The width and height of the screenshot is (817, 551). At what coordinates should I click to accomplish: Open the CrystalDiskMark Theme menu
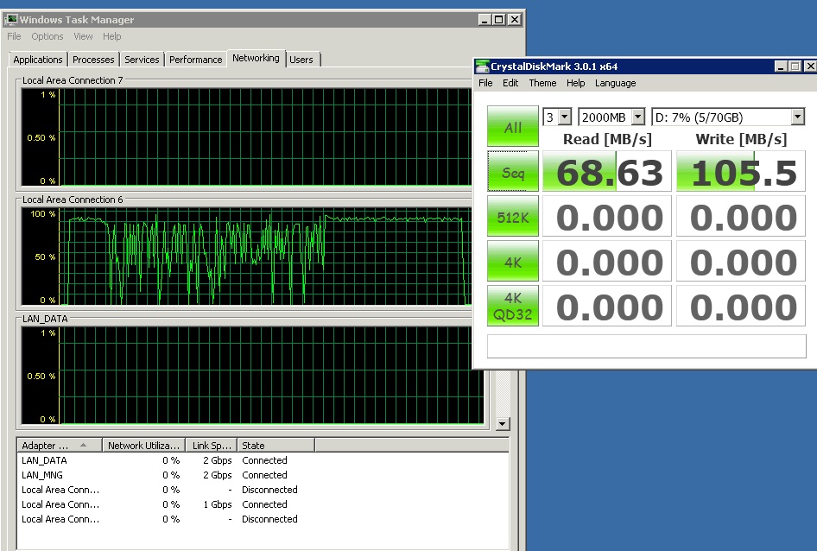tap(542, 83)
